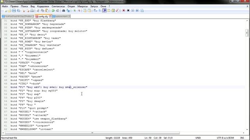The image size is (250, 140).
Task: Click the Paste clipboard icon
Action: pos(47,10)
